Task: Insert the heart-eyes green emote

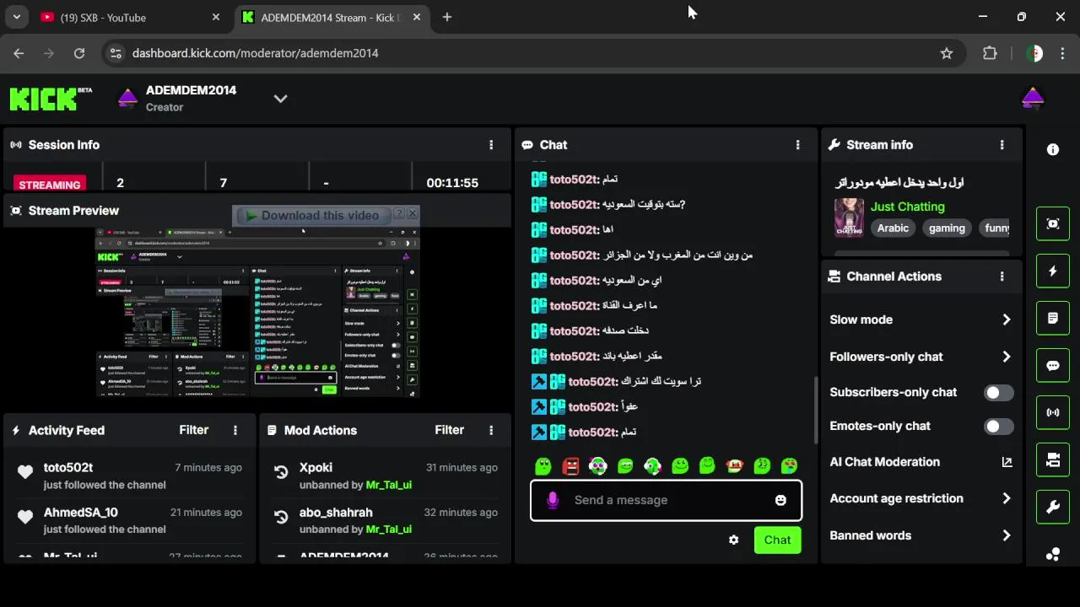Action: pyautogui.click(x=789, y=465)
